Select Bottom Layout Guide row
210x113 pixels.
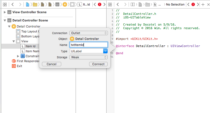(x=28, y=36)
